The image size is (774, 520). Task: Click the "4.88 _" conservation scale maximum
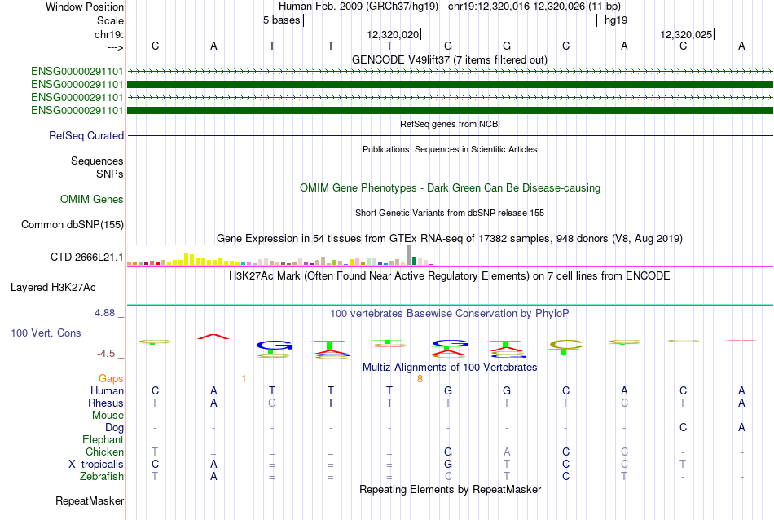coord(108,313)
